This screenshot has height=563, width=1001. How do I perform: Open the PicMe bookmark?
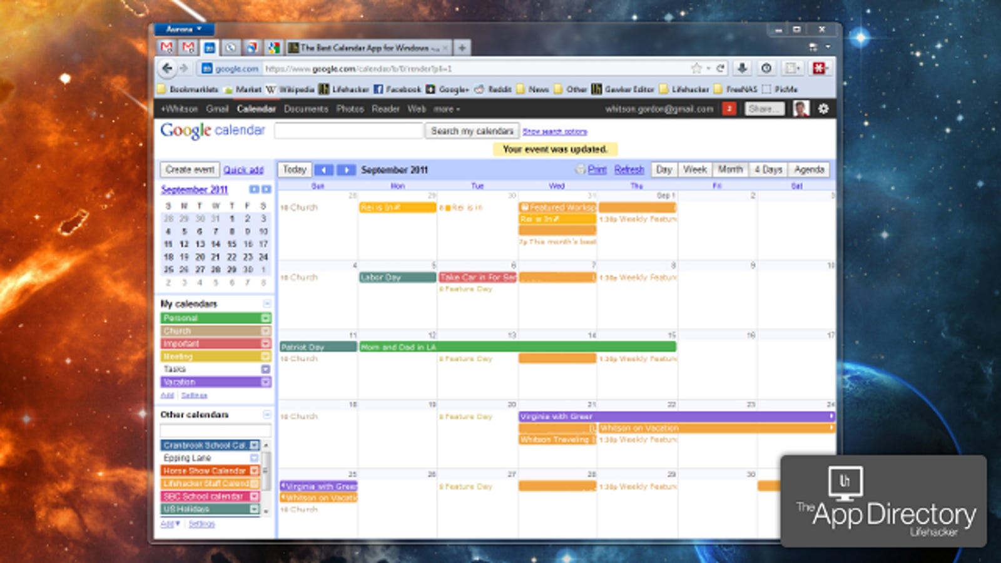pyautogui.click(x=780, y=89)
